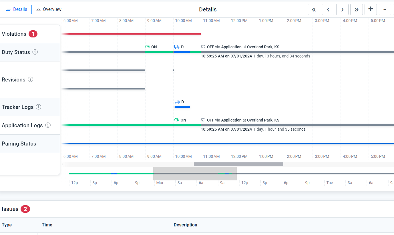
Task: Jump forward with the double right chevron
Action: tap(356, 9)
